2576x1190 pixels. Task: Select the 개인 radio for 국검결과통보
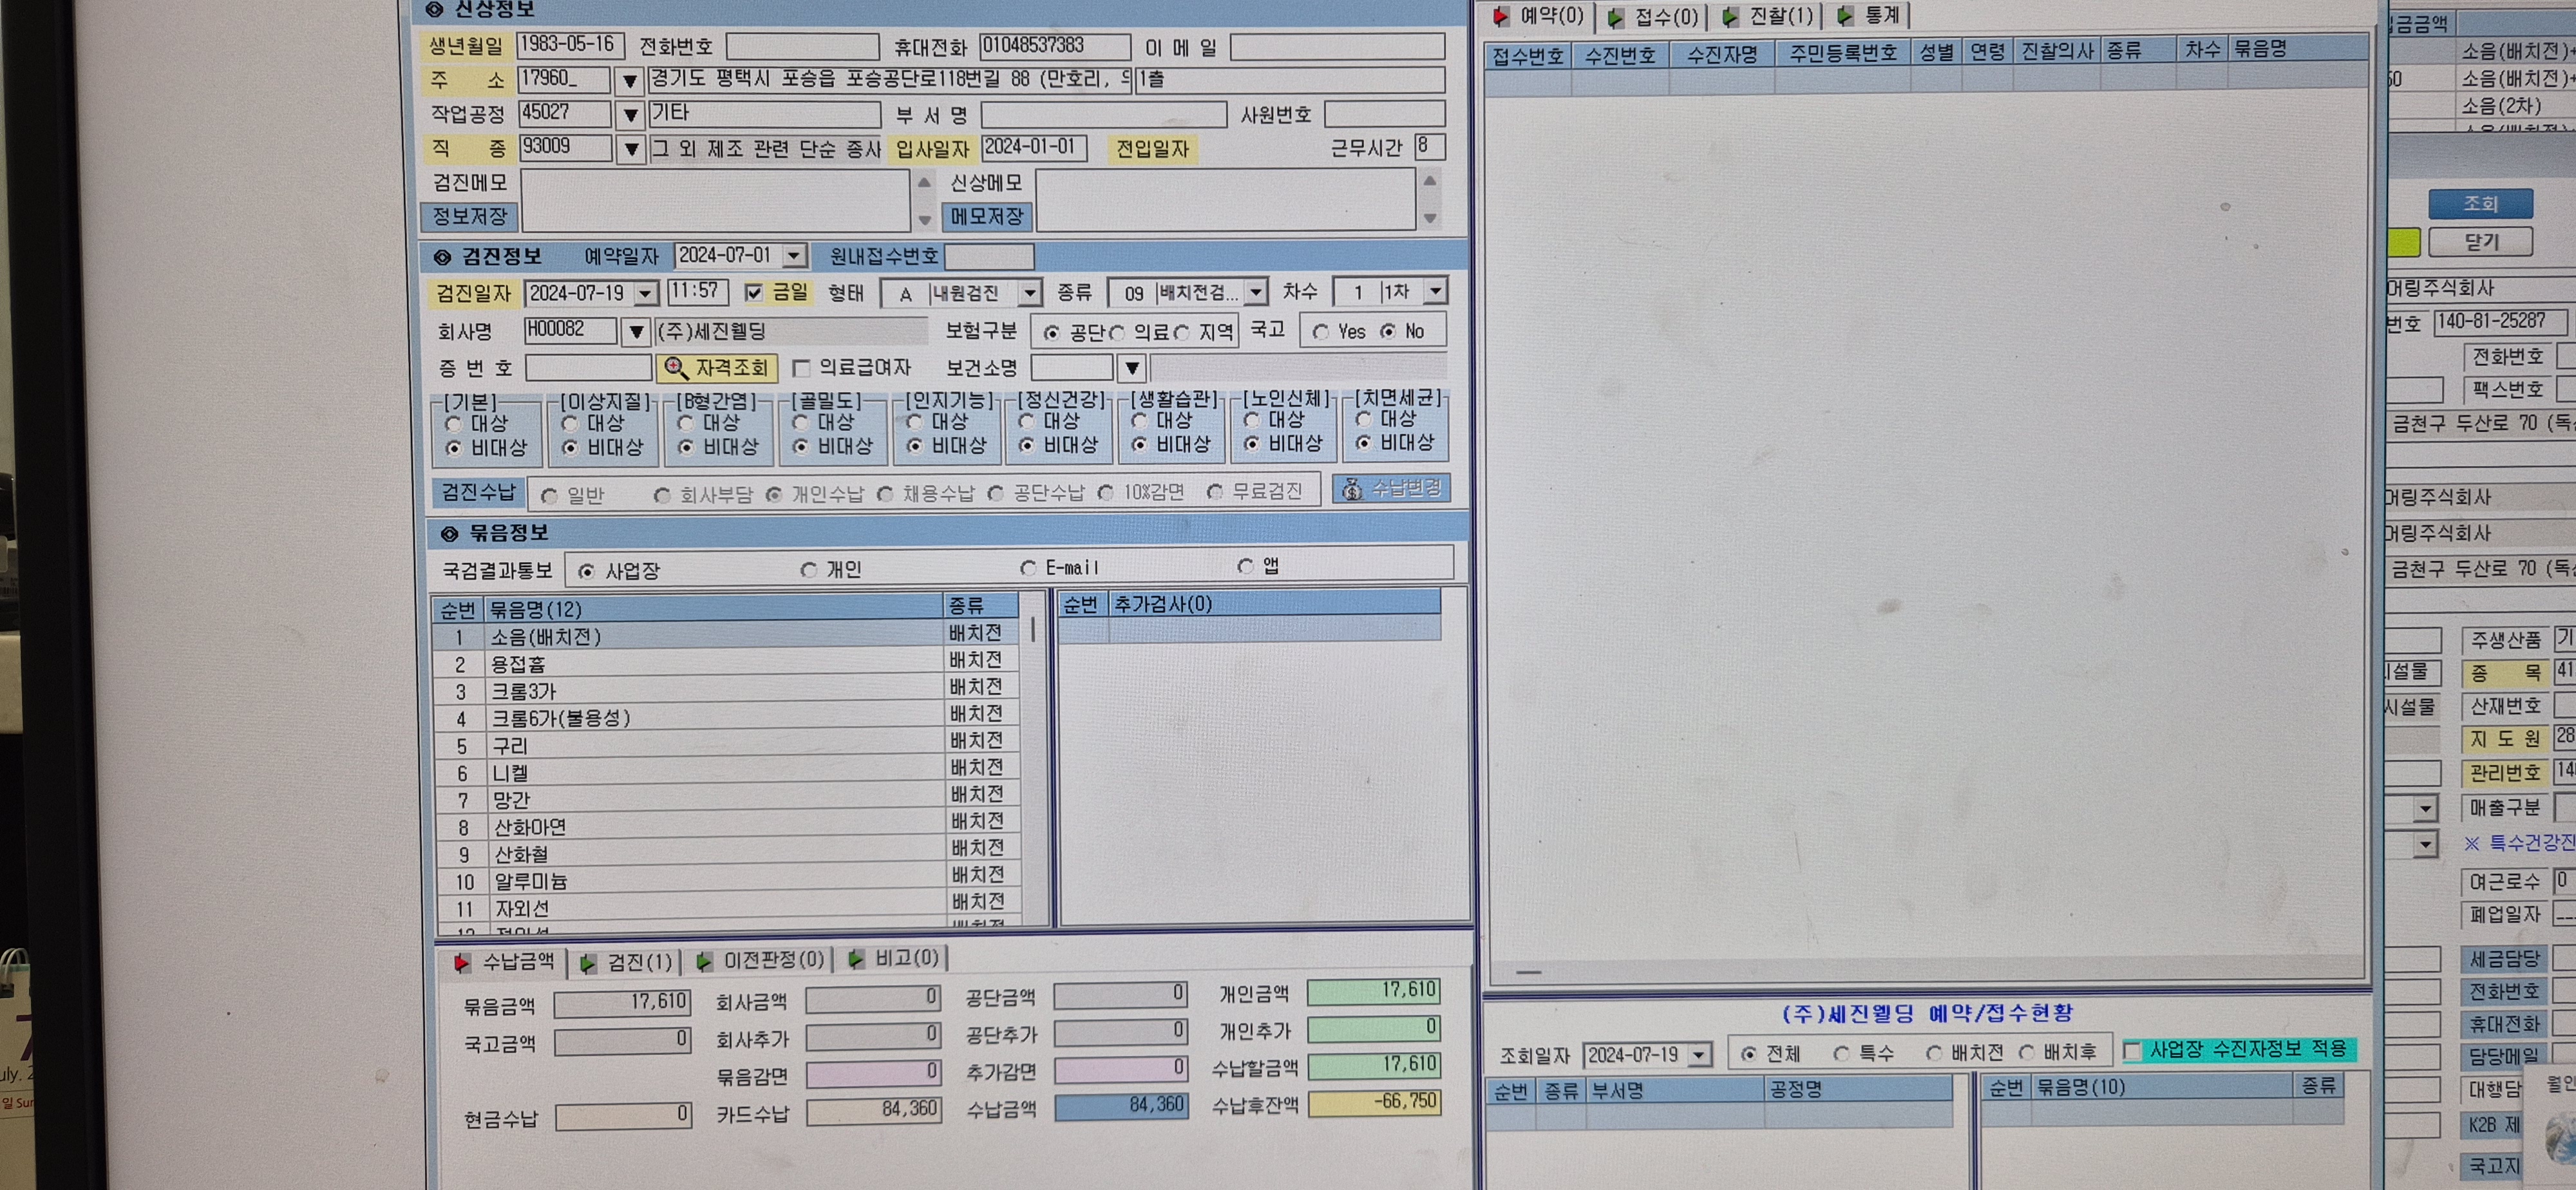click(x=808, y=570)
